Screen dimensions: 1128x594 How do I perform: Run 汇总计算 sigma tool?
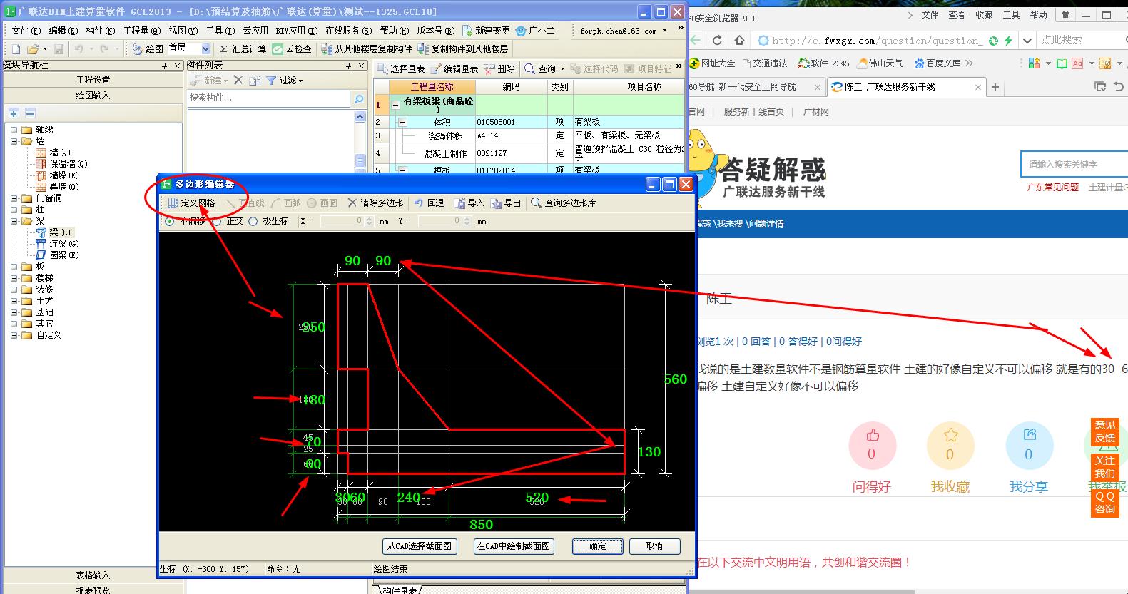(x=242, y=48)
